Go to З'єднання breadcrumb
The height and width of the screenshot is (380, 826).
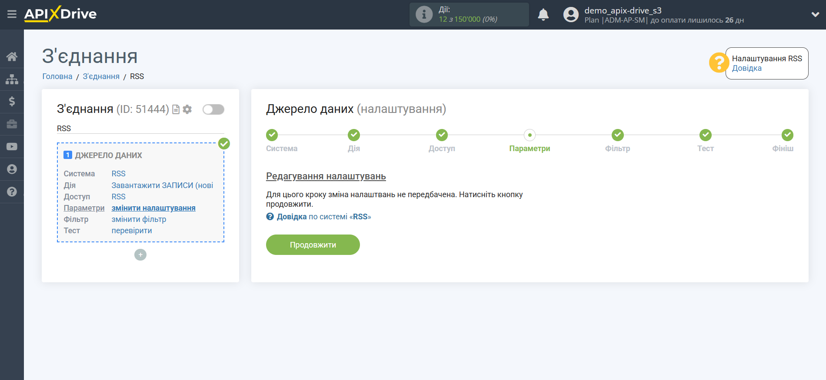pyautogui.click(x=101, y=76)
